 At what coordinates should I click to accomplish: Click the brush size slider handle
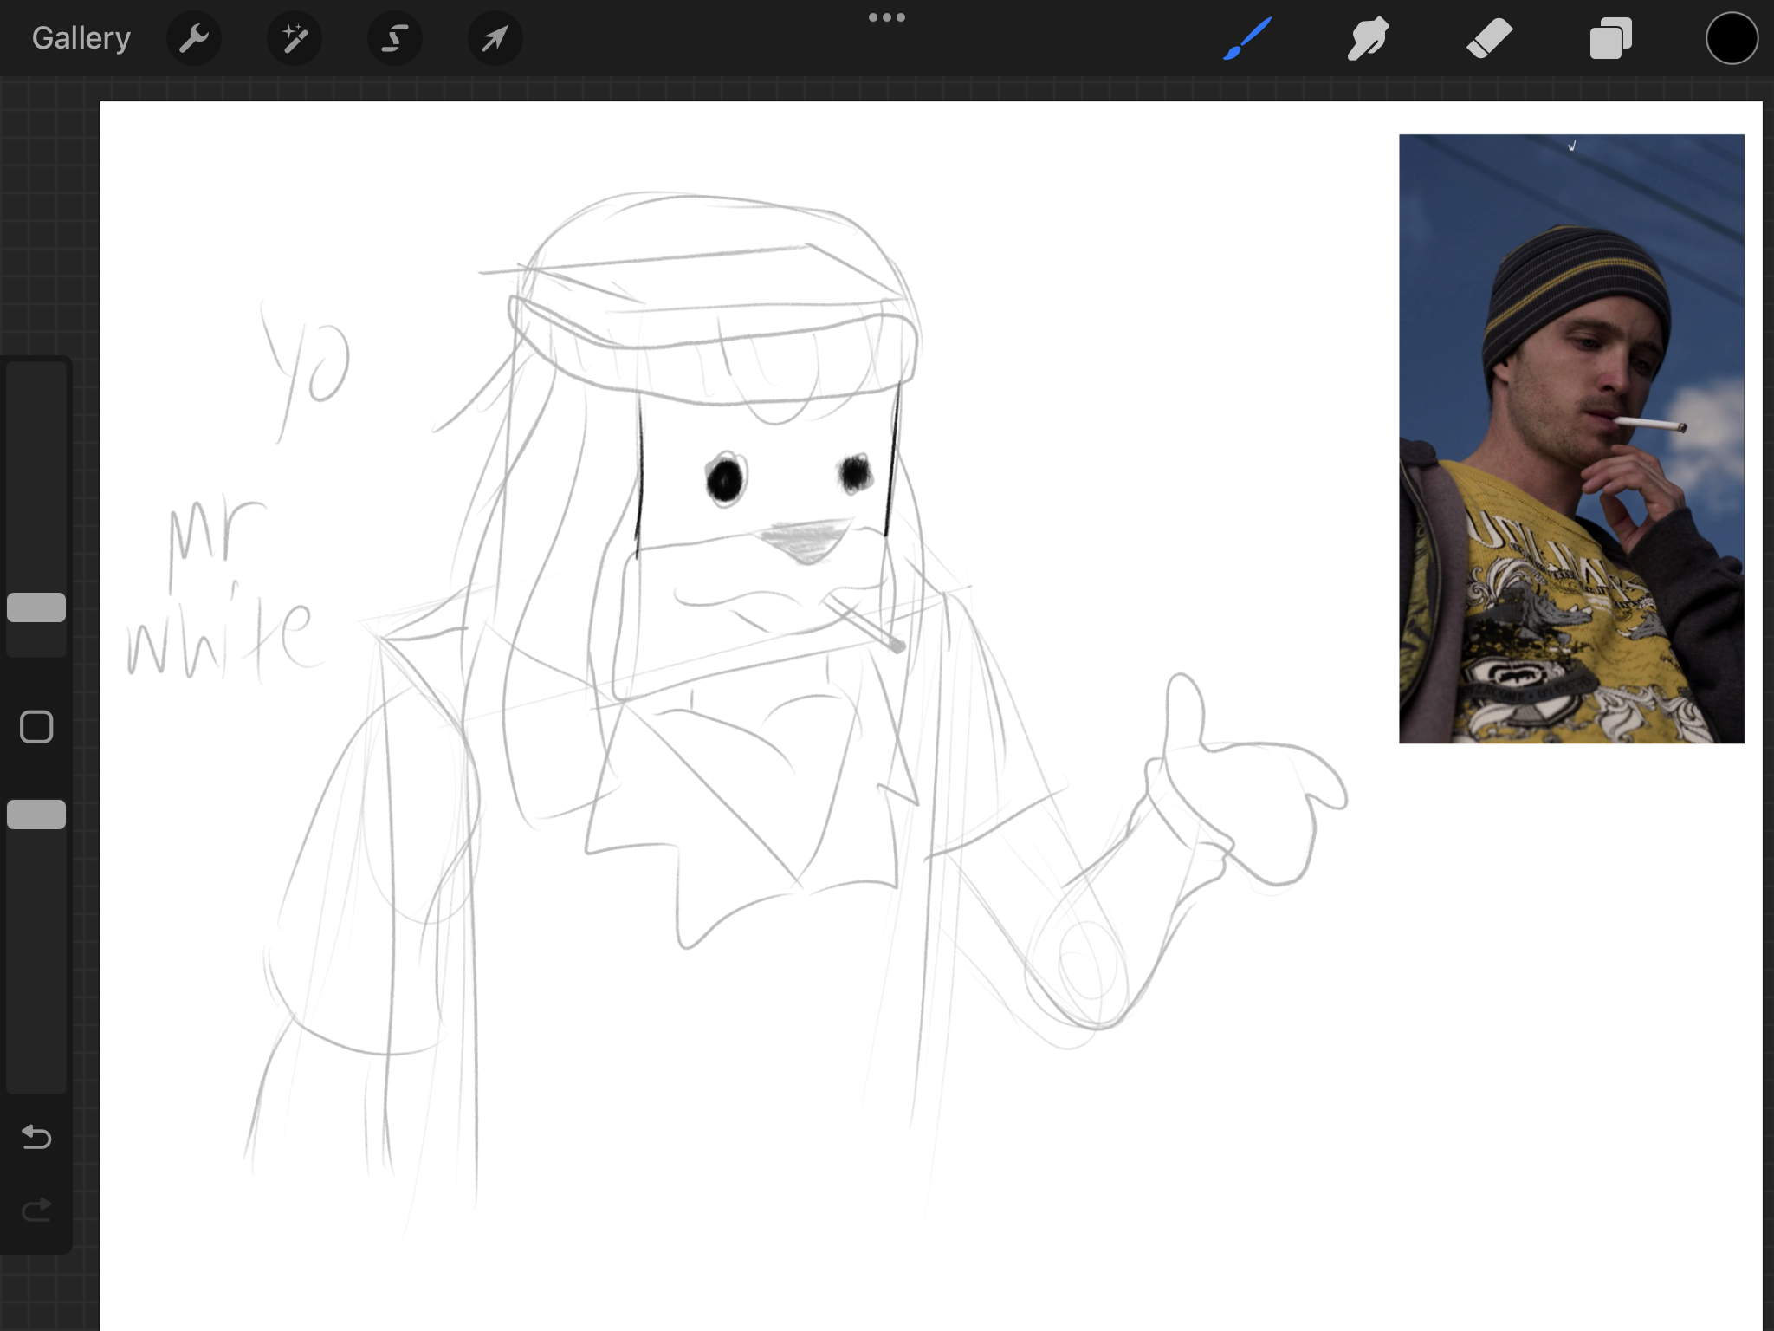(36, 607)
